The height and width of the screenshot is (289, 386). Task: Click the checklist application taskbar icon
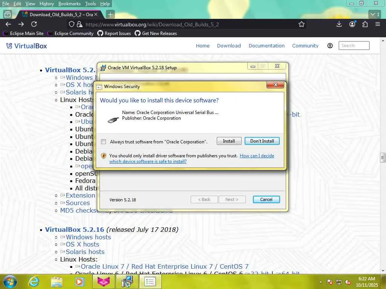pos(150,281)
